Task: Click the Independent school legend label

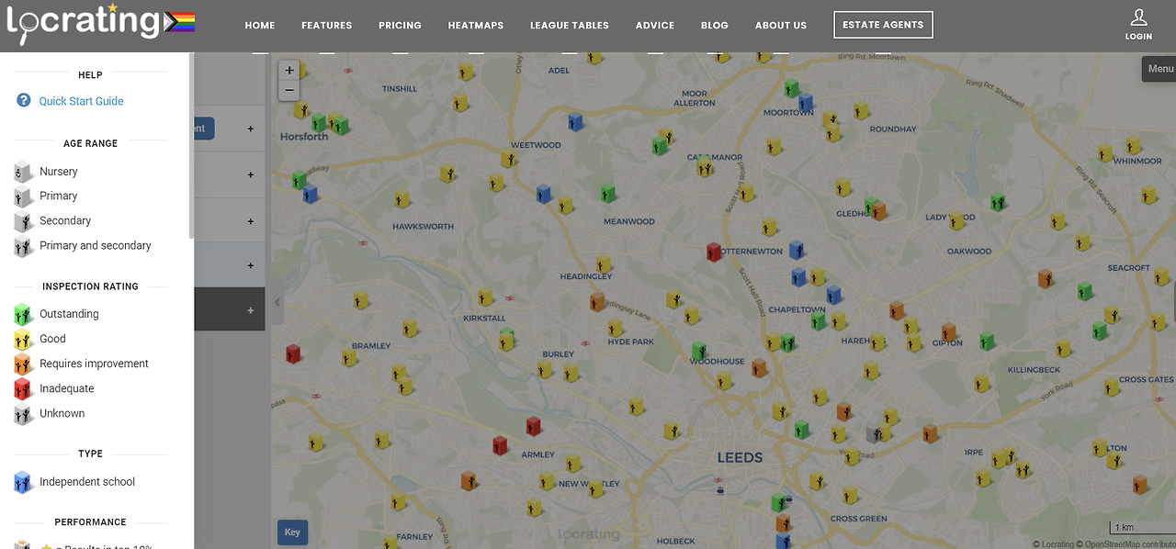Action: coord(87,482)
